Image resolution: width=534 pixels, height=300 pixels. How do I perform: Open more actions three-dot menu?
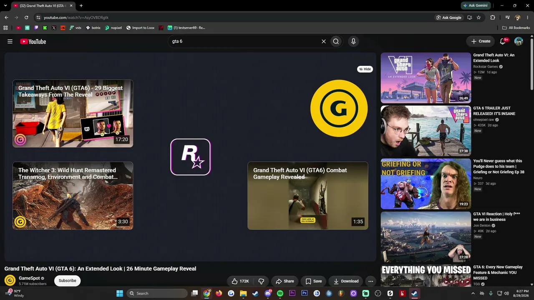pos(370,281)
